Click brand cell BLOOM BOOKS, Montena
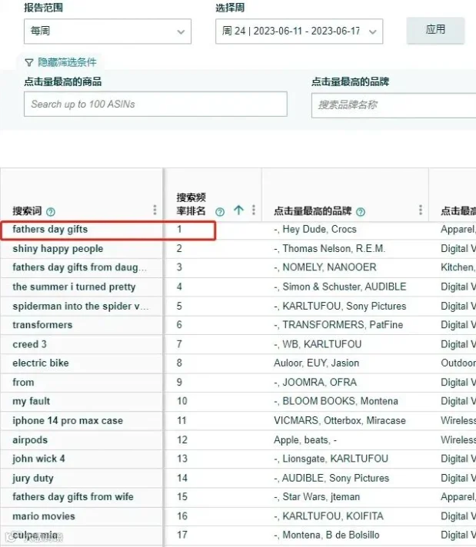 [x=336, y=401]
